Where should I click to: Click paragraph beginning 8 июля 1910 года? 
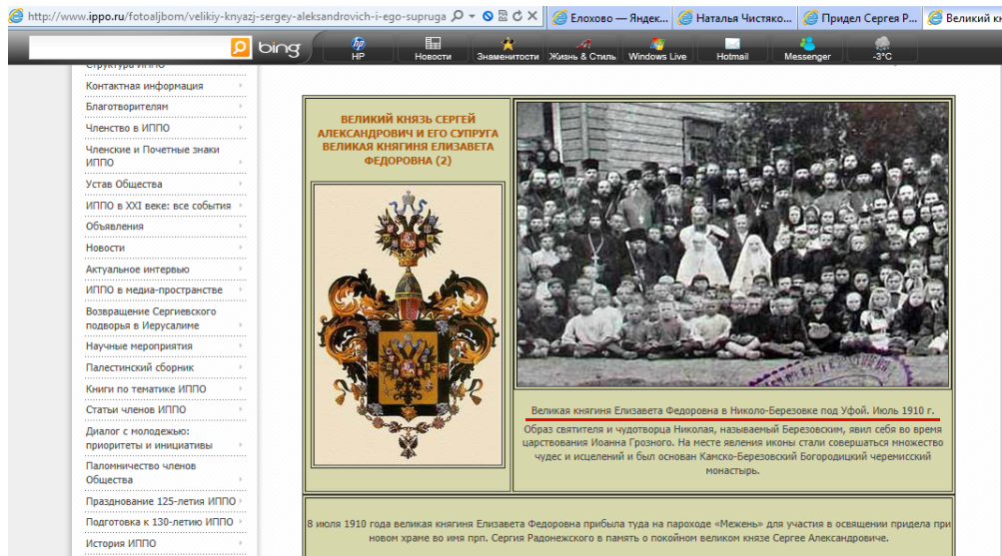tap(628, 531)
